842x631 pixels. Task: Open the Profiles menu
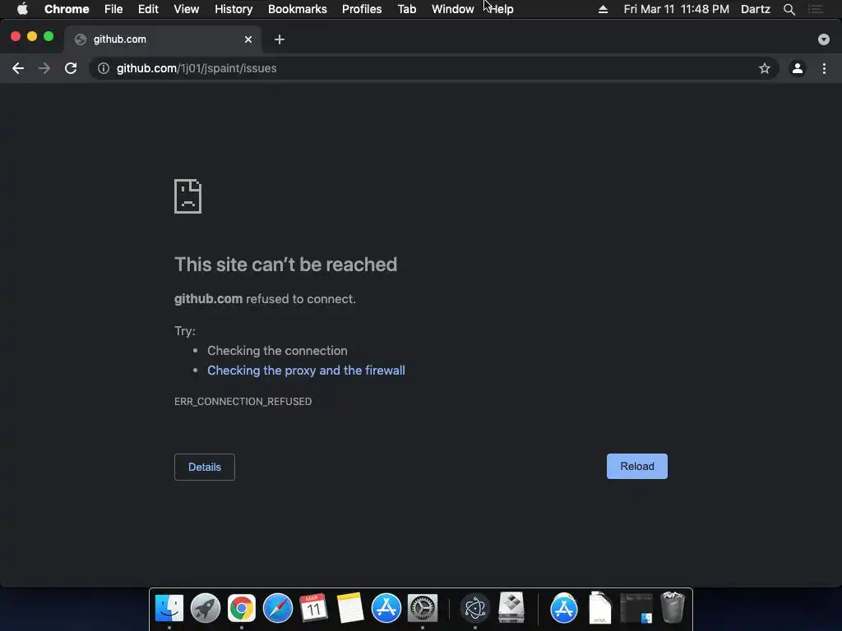[362, 9]
